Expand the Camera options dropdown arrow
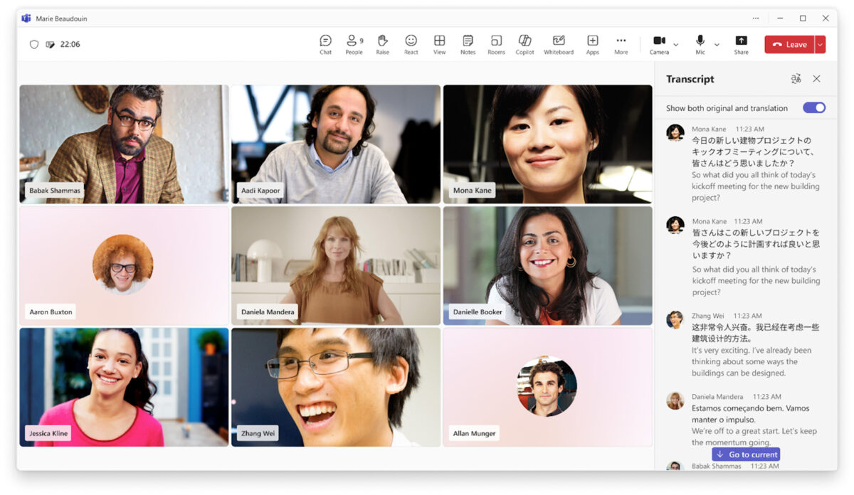The image size is (854, 495). [675, 45]
